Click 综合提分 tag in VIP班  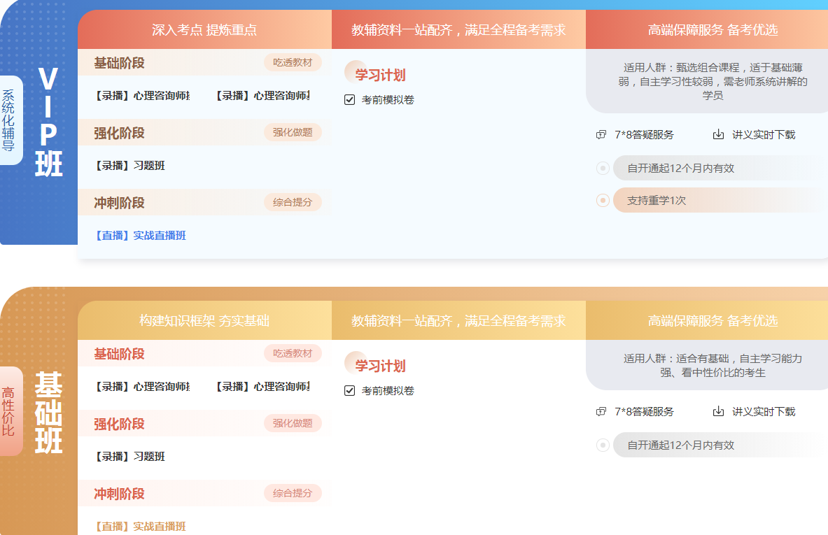tap(293, 202)
